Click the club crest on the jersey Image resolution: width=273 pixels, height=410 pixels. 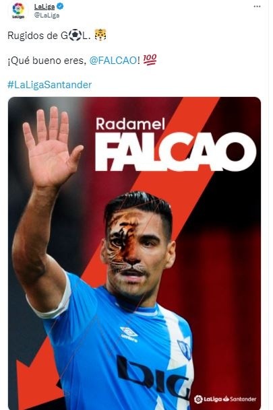click(x=185, y=350)
